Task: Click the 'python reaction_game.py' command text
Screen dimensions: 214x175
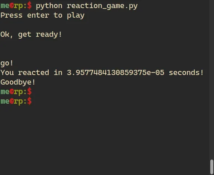Action: pyautogui.click(x=87, y=6)
